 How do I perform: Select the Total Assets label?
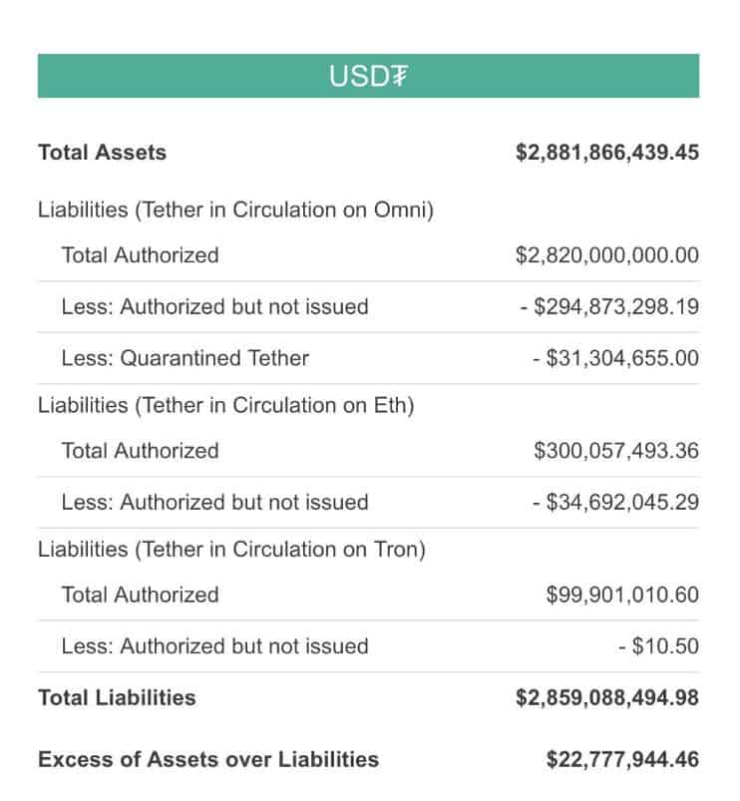click(x=102, y=153)
